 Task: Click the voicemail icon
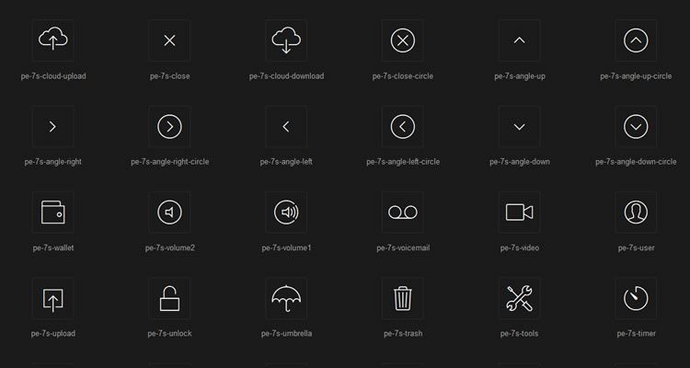(403, 213)
